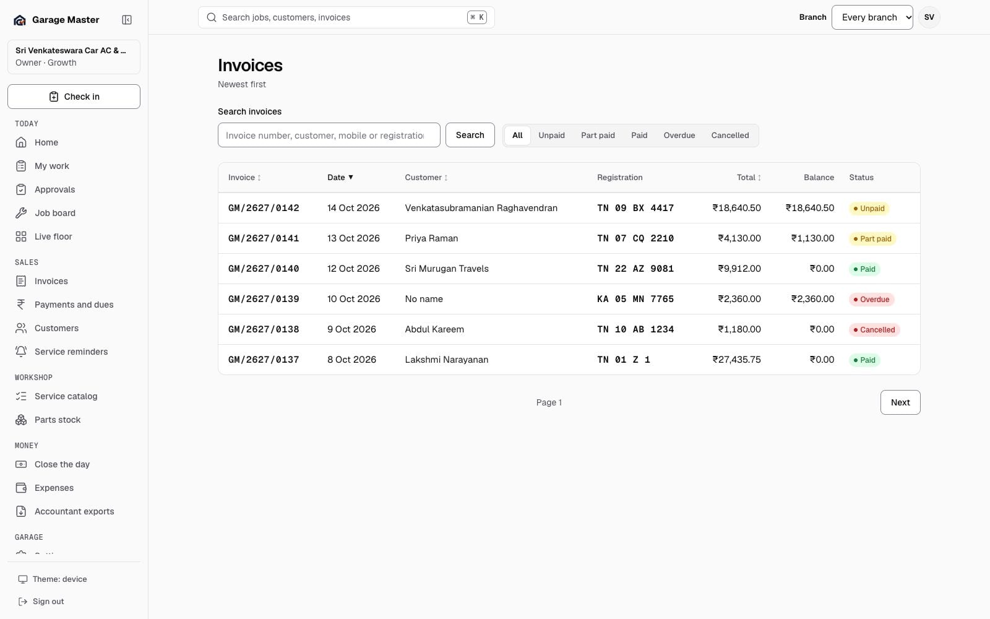Focus the invoice search input field
Screen dimensions: 990x619
(x=329, y=135)
